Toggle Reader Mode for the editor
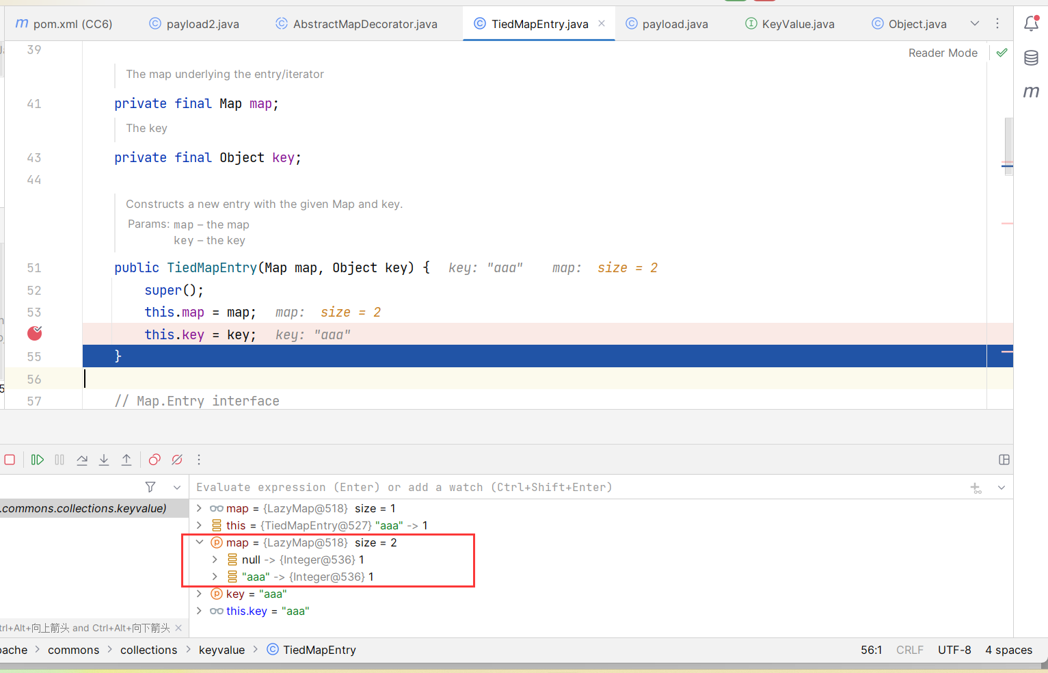The height and width of the screenshot is (673, 1048). (942, 53)
